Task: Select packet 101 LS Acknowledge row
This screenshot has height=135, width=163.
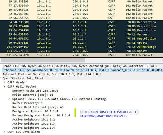Action: click(81, 47)
